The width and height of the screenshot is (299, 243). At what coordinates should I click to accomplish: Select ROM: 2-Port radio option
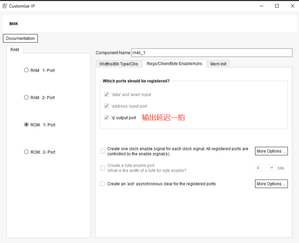tap(26, 152)
